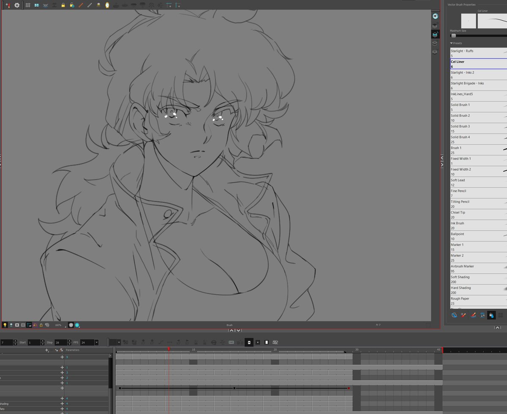This screenshot has width=507, height=414.
Task: Click the highlighted cyan layers icon beside canvas
Action: tap(435, 34)
